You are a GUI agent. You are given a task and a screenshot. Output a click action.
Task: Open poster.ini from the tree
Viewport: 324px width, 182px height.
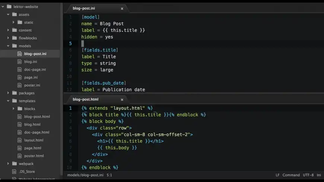pos(32,85)
